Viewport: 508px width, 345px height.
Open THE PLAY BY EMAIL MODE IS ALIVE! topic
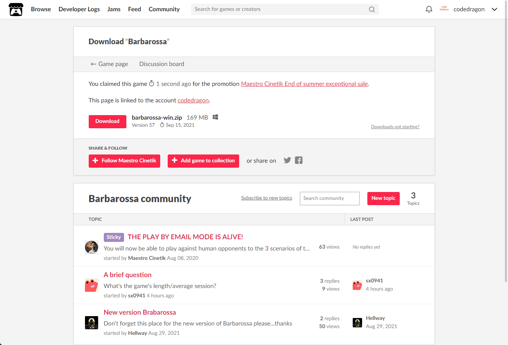tap(185, 237)
